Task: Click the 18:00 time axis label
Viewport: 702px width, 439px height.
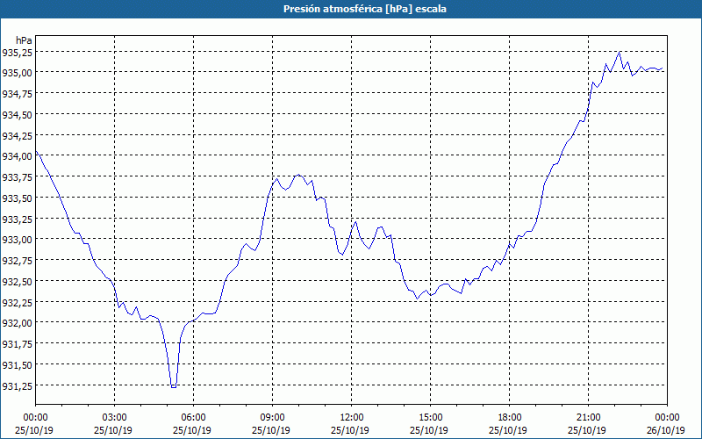Action: coord(510,418)
